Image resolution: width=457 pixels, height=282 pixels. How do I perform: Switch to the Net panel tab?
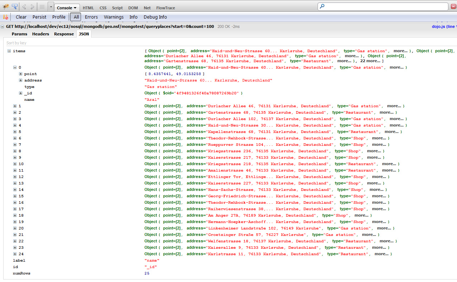[147, 8]
